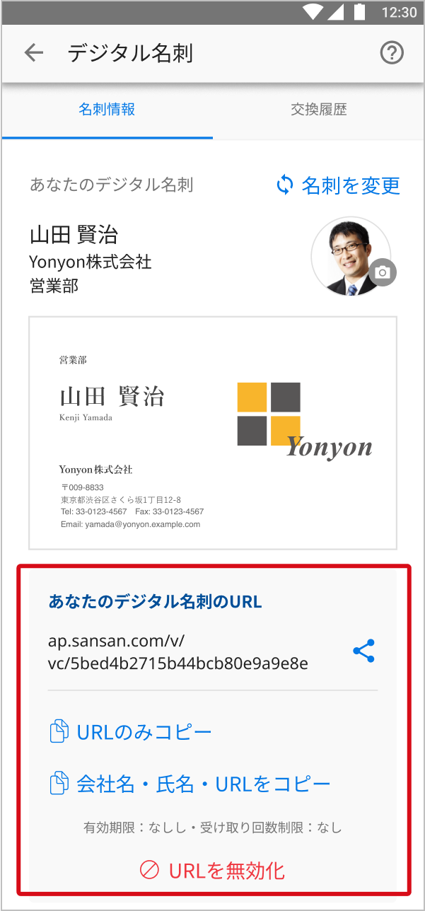
Task: Tap URLを無効化 to disable URL
Action: point(226,871)
